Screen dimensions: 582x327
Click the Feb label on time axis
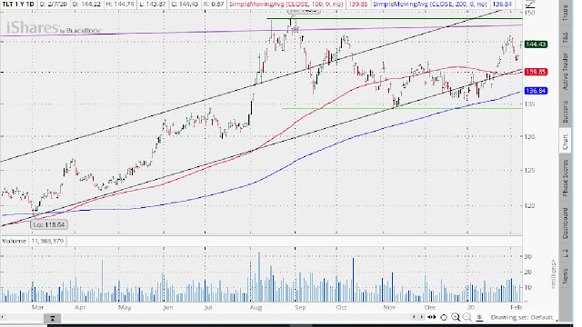click(516, 307)
